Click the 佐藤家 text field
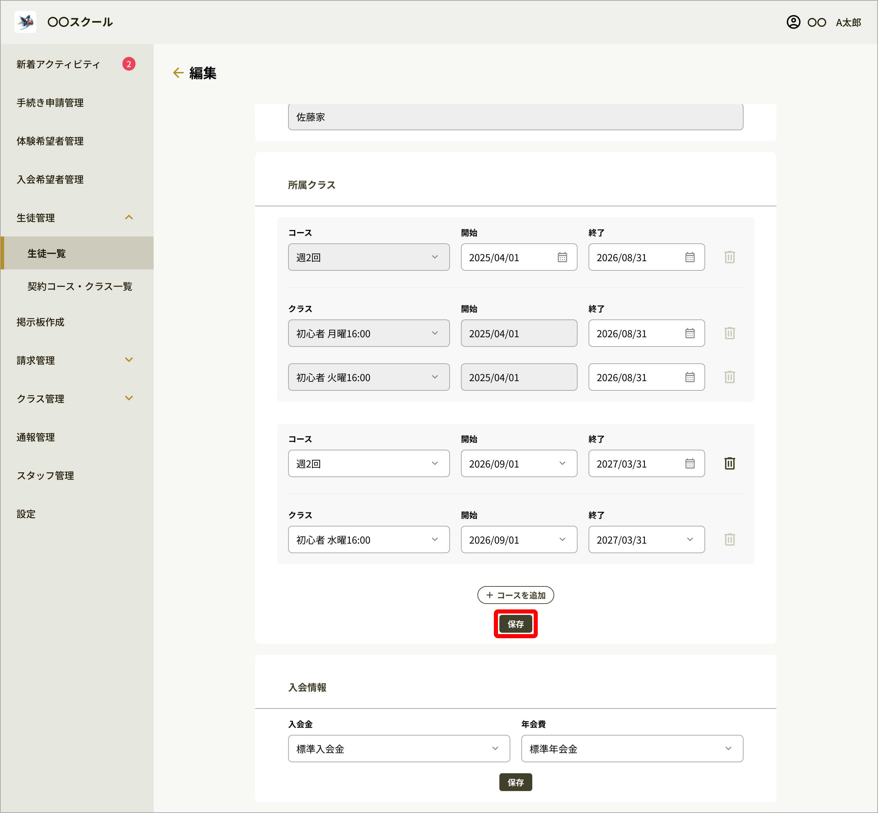The image size is (878, 813). (515, 117)
